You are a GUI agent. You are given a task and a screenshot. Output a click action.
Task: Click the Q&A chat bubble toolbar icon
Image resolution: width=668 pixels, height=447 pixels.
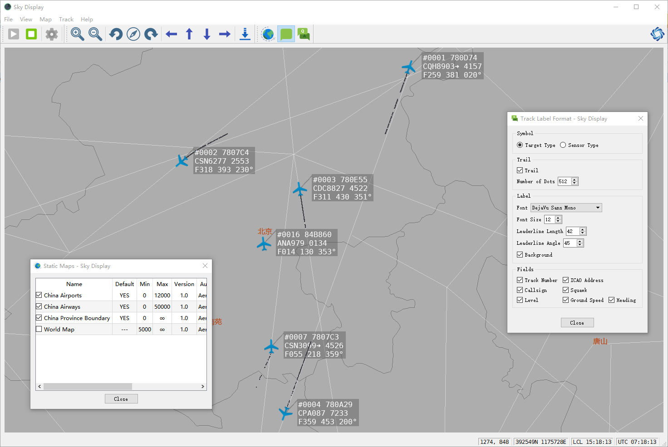pos(304,34)
